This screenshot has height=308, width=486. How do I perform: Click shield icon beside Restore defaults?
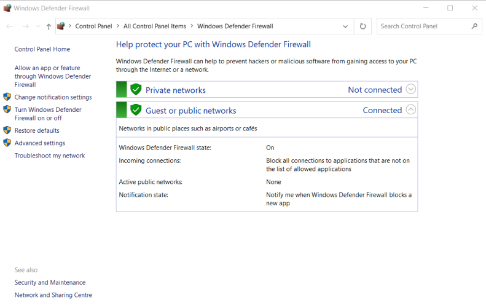(7, 130)
